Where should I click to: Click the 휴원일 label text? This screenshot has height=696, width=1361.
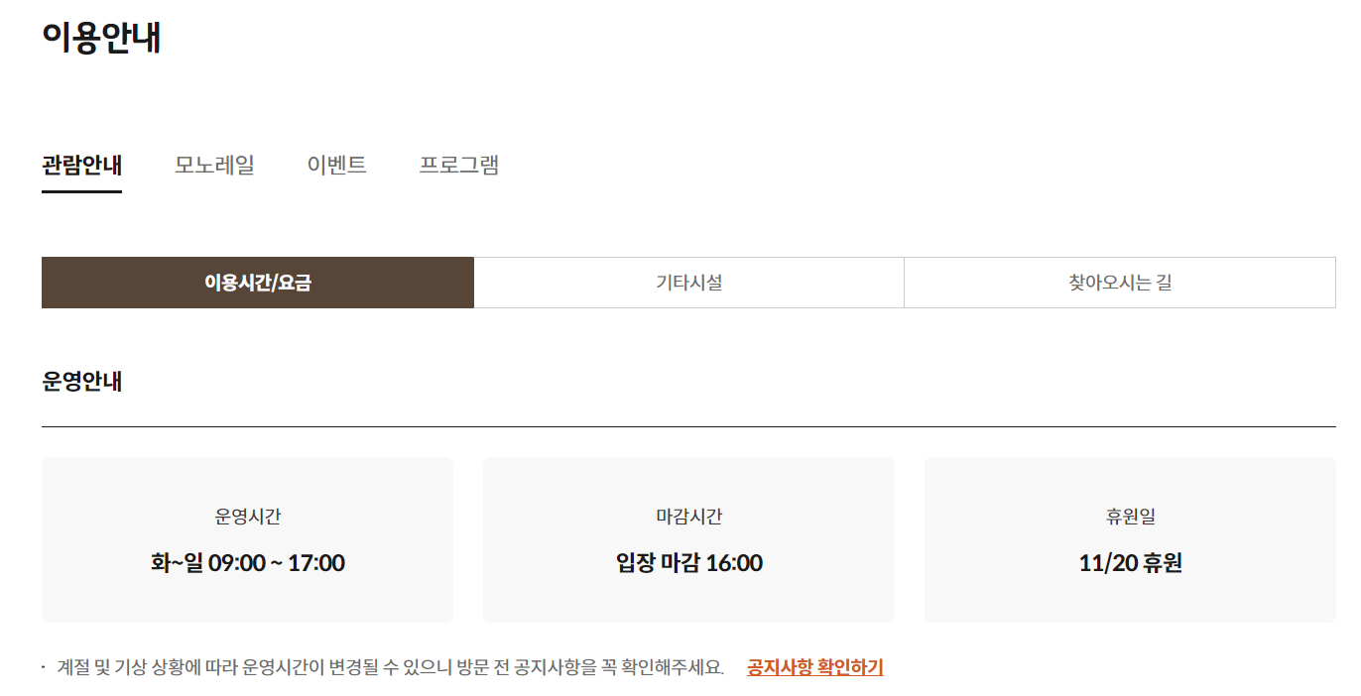(x=1131, y=517)
